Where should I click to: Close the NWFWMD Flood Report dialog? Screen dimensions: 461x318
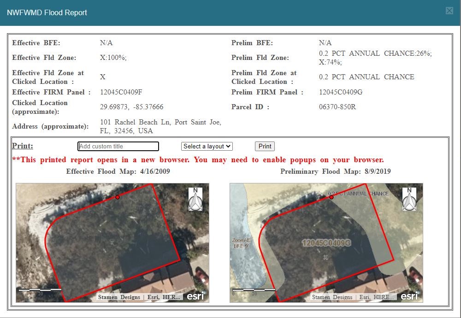tap(449, 11)
